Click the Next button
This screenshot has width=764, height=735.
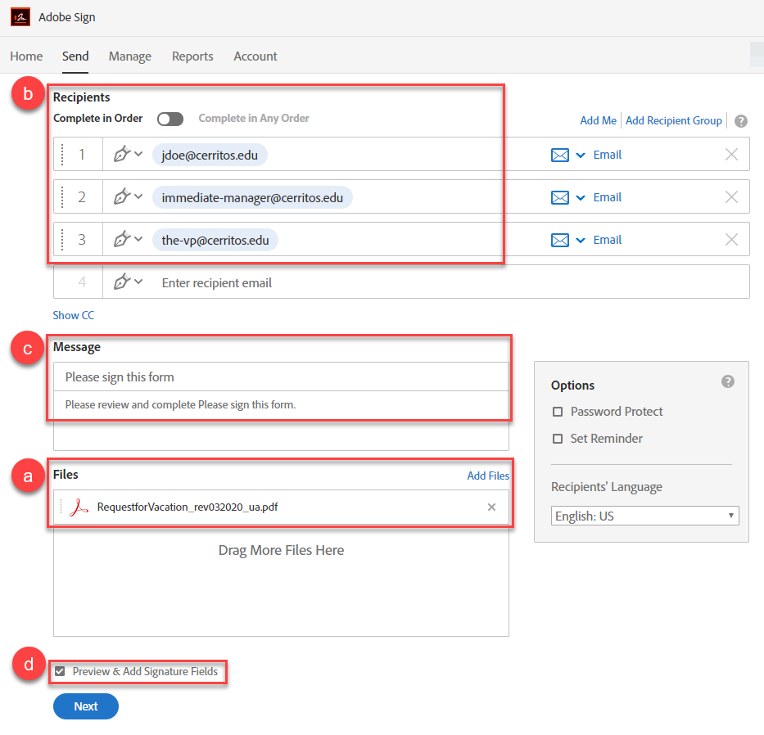[86, 706]
